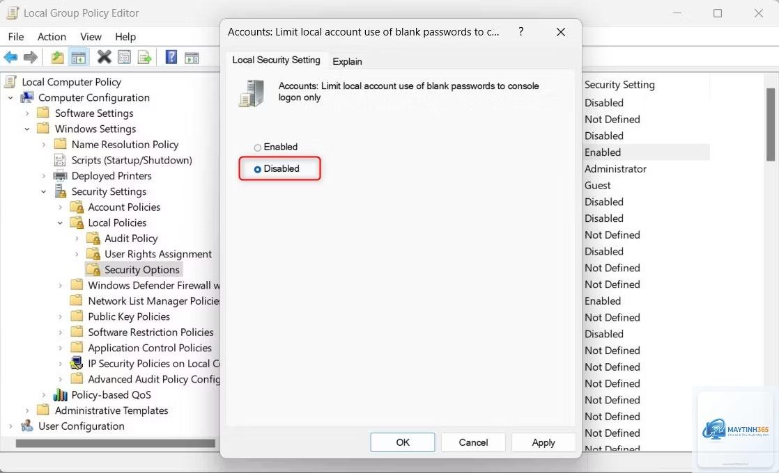Expand the Public Key Policies node
This screenshot has height=473, width=779.
click(x=60, y=316)
